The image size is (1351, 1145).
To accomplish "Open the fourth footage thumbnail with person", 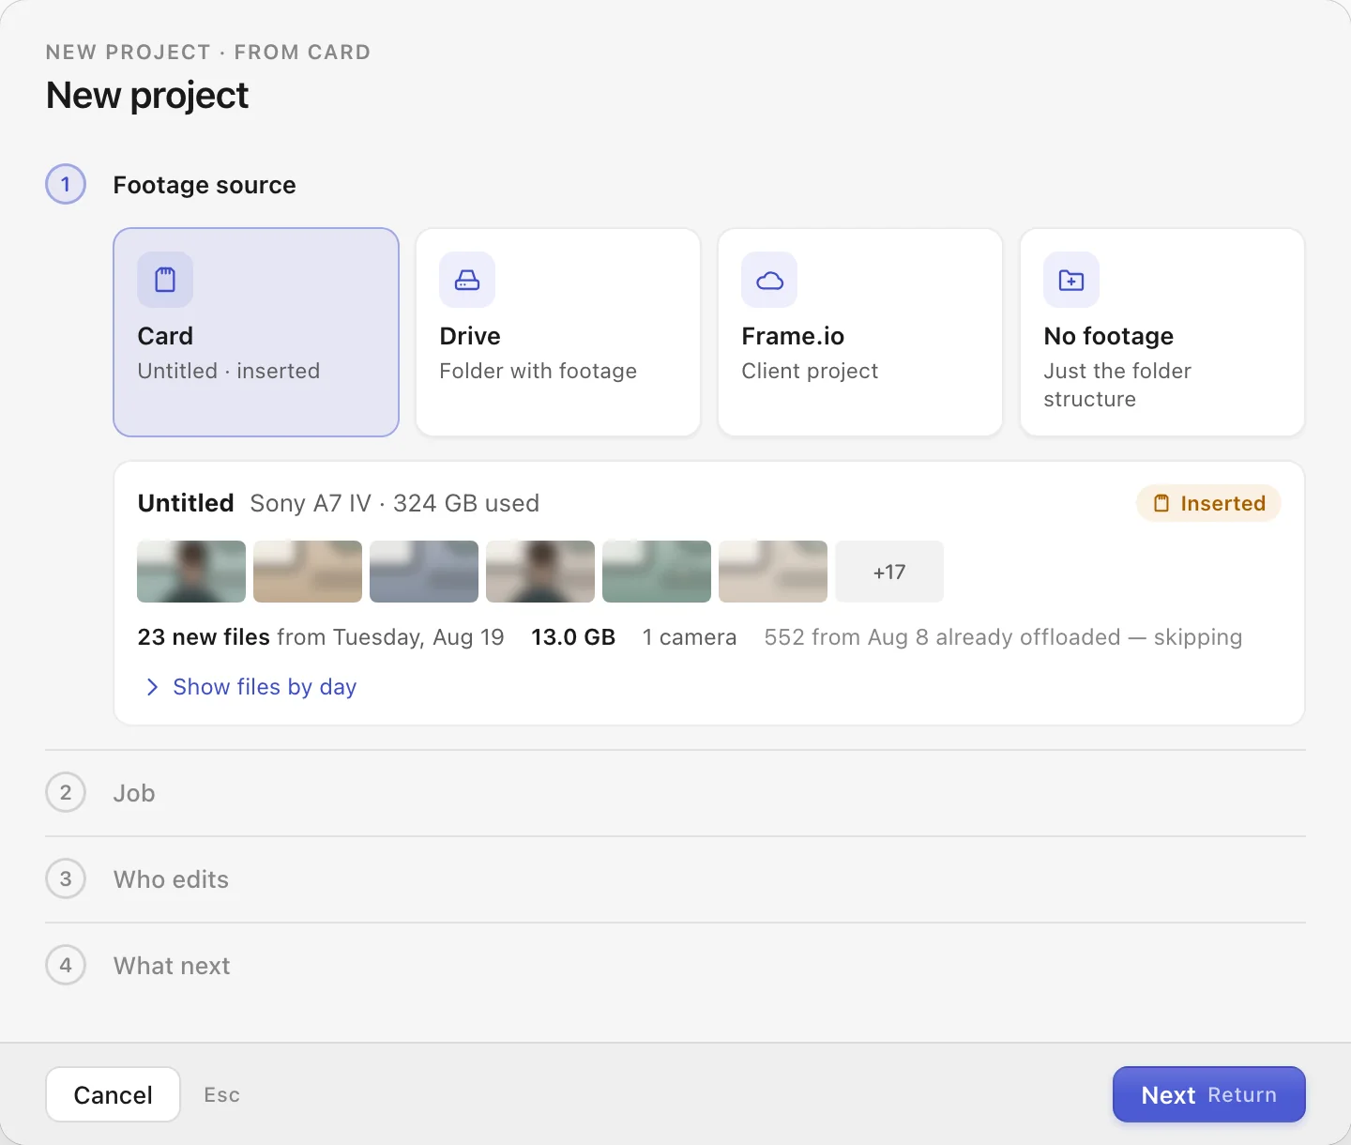I will tap(540, 572).
